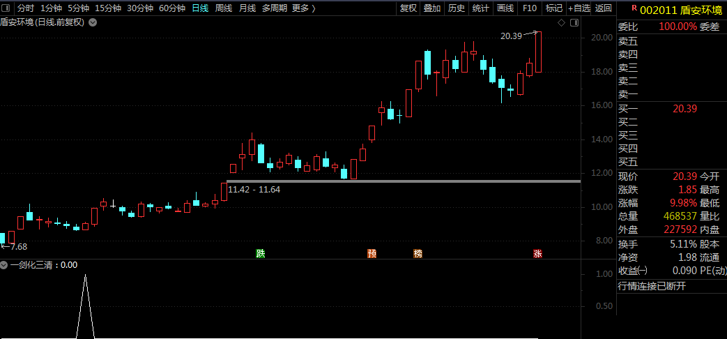727x339 pixels.
Task: Click the 委比 100.00% value
Action: click(x=678, y=27)
